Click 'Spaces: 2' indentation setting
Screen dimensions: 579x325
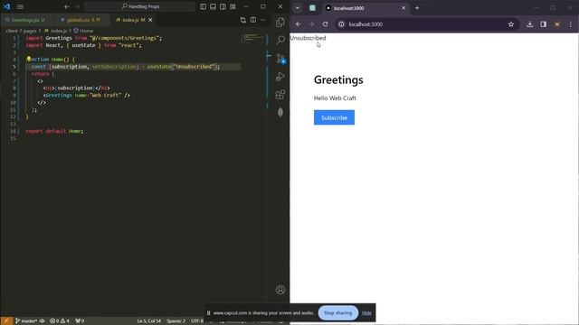tap(176, 321)
